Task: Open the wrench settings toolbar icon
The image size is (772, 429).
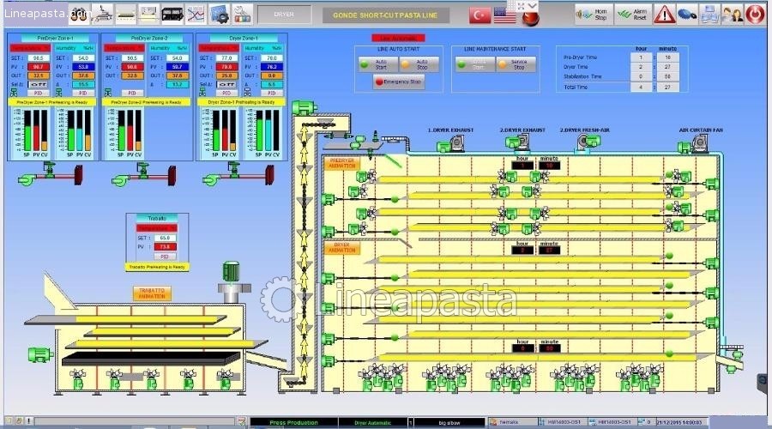Action: 243,14
